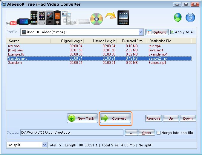Select the Sample2.mkv row
This screenshot has width=202, height=155.
tap(100, 58)
